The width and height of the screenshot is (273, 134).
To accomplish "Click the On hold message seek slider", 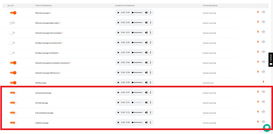I will coord(137,103).
